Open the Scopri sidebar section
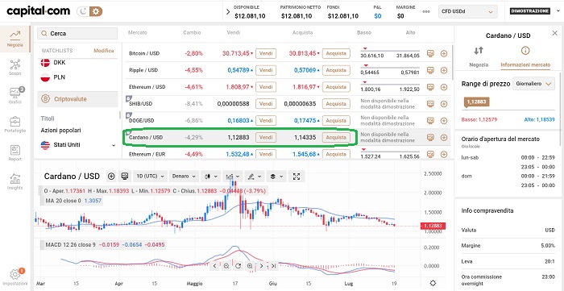 click(x=15, y=67)
